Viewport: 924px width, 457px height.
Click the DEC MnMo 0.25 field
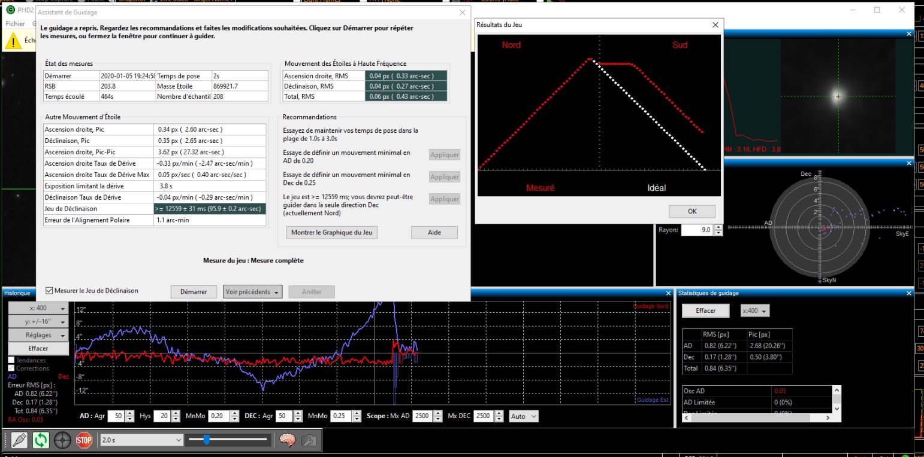click(342, 416)
